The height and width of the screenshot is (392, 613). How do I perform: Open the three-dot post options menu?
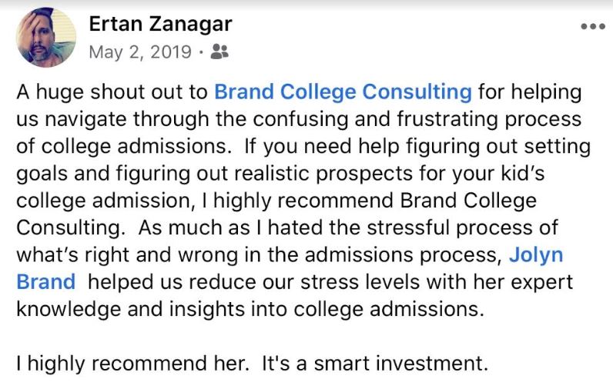[x=593, y=27]
